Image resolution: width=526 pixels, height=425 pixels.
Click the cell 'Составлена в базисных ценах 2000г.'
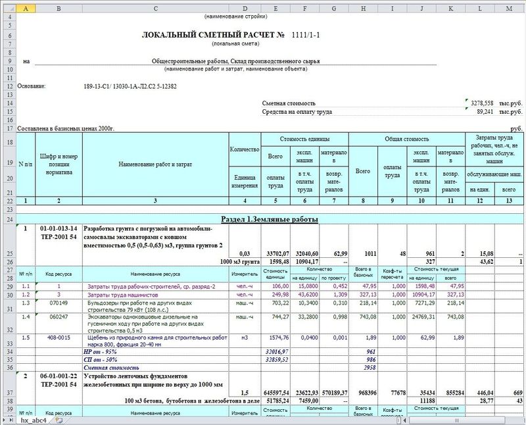[x=66, y=128]
